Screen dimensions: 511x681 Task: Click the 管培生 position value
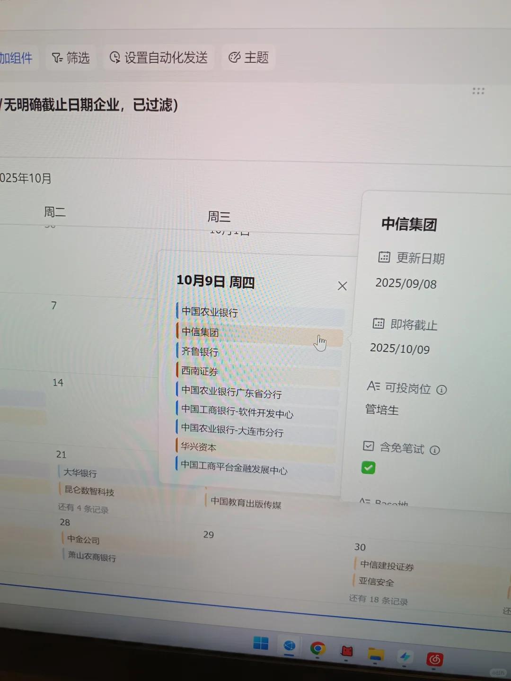click(x=382, y=409)
